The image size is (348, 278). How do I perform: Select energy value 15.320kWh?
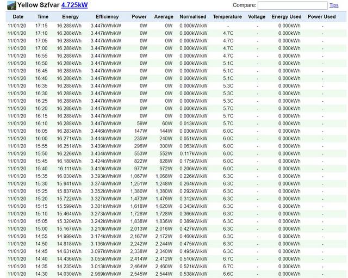(69, 221)
